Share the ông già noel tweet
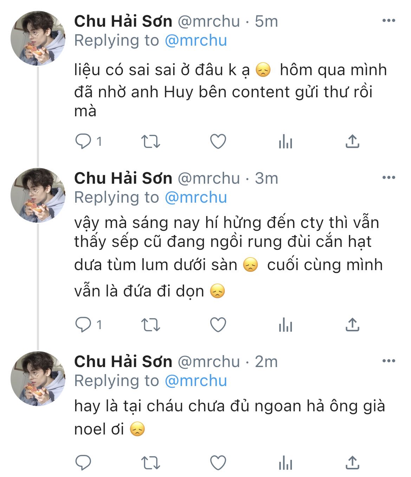 pos(352,463)
